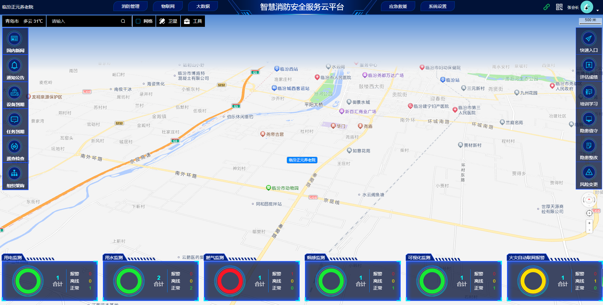The image size is (603, 305).
Task: Reset map orientation using the compass
Action: click(x=589, y=200)
